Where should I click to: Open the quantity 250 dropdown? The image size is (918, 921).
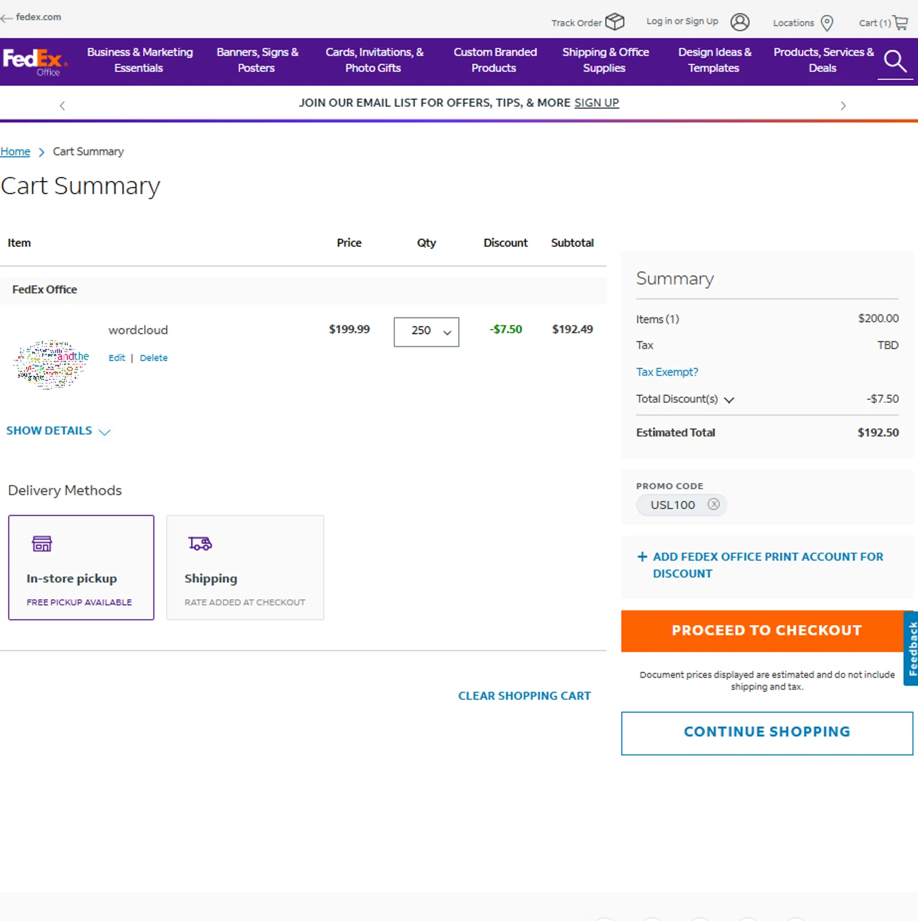click(426, 332)
